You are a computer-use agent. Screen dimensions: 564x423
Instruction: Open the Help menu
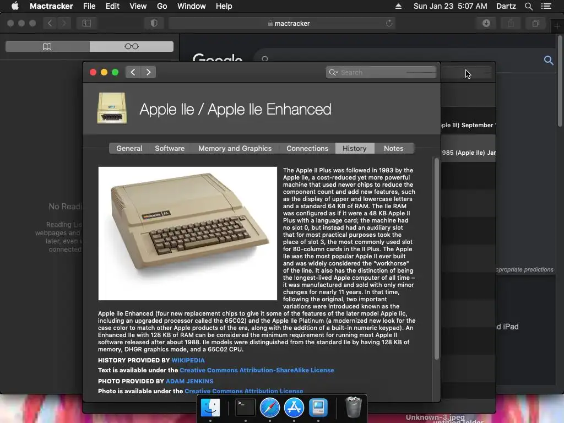point(224,6)
